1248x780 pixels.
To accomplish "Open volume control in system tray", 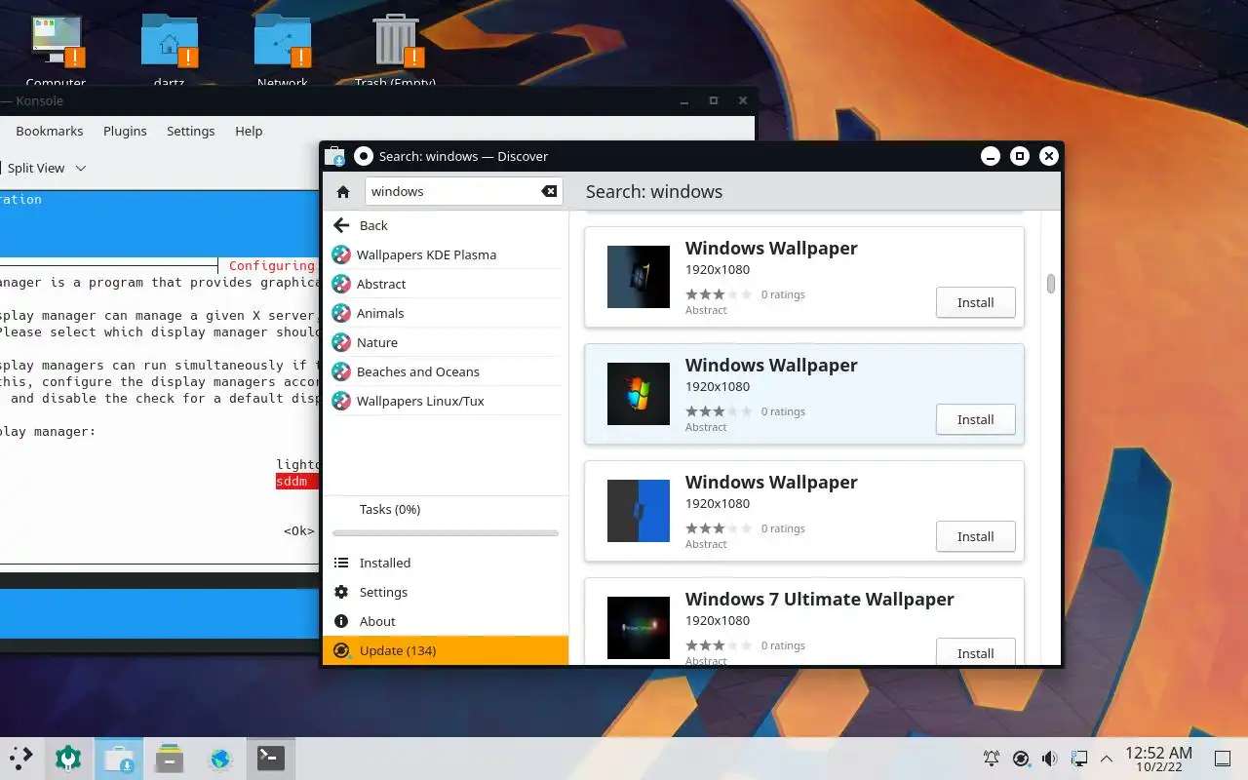I will pyautogui.click(x=1049, y=759).
